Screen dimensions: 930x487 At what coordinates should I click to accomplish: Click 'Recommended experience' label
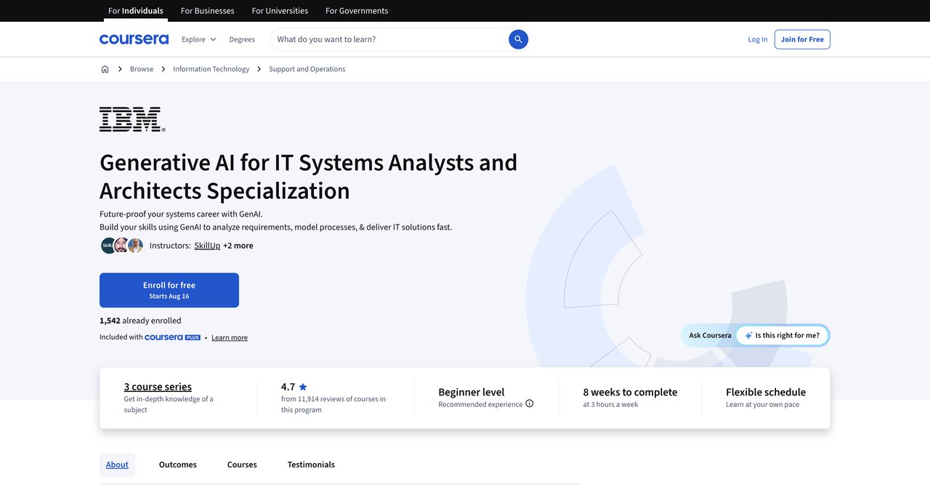coord(480,404)
